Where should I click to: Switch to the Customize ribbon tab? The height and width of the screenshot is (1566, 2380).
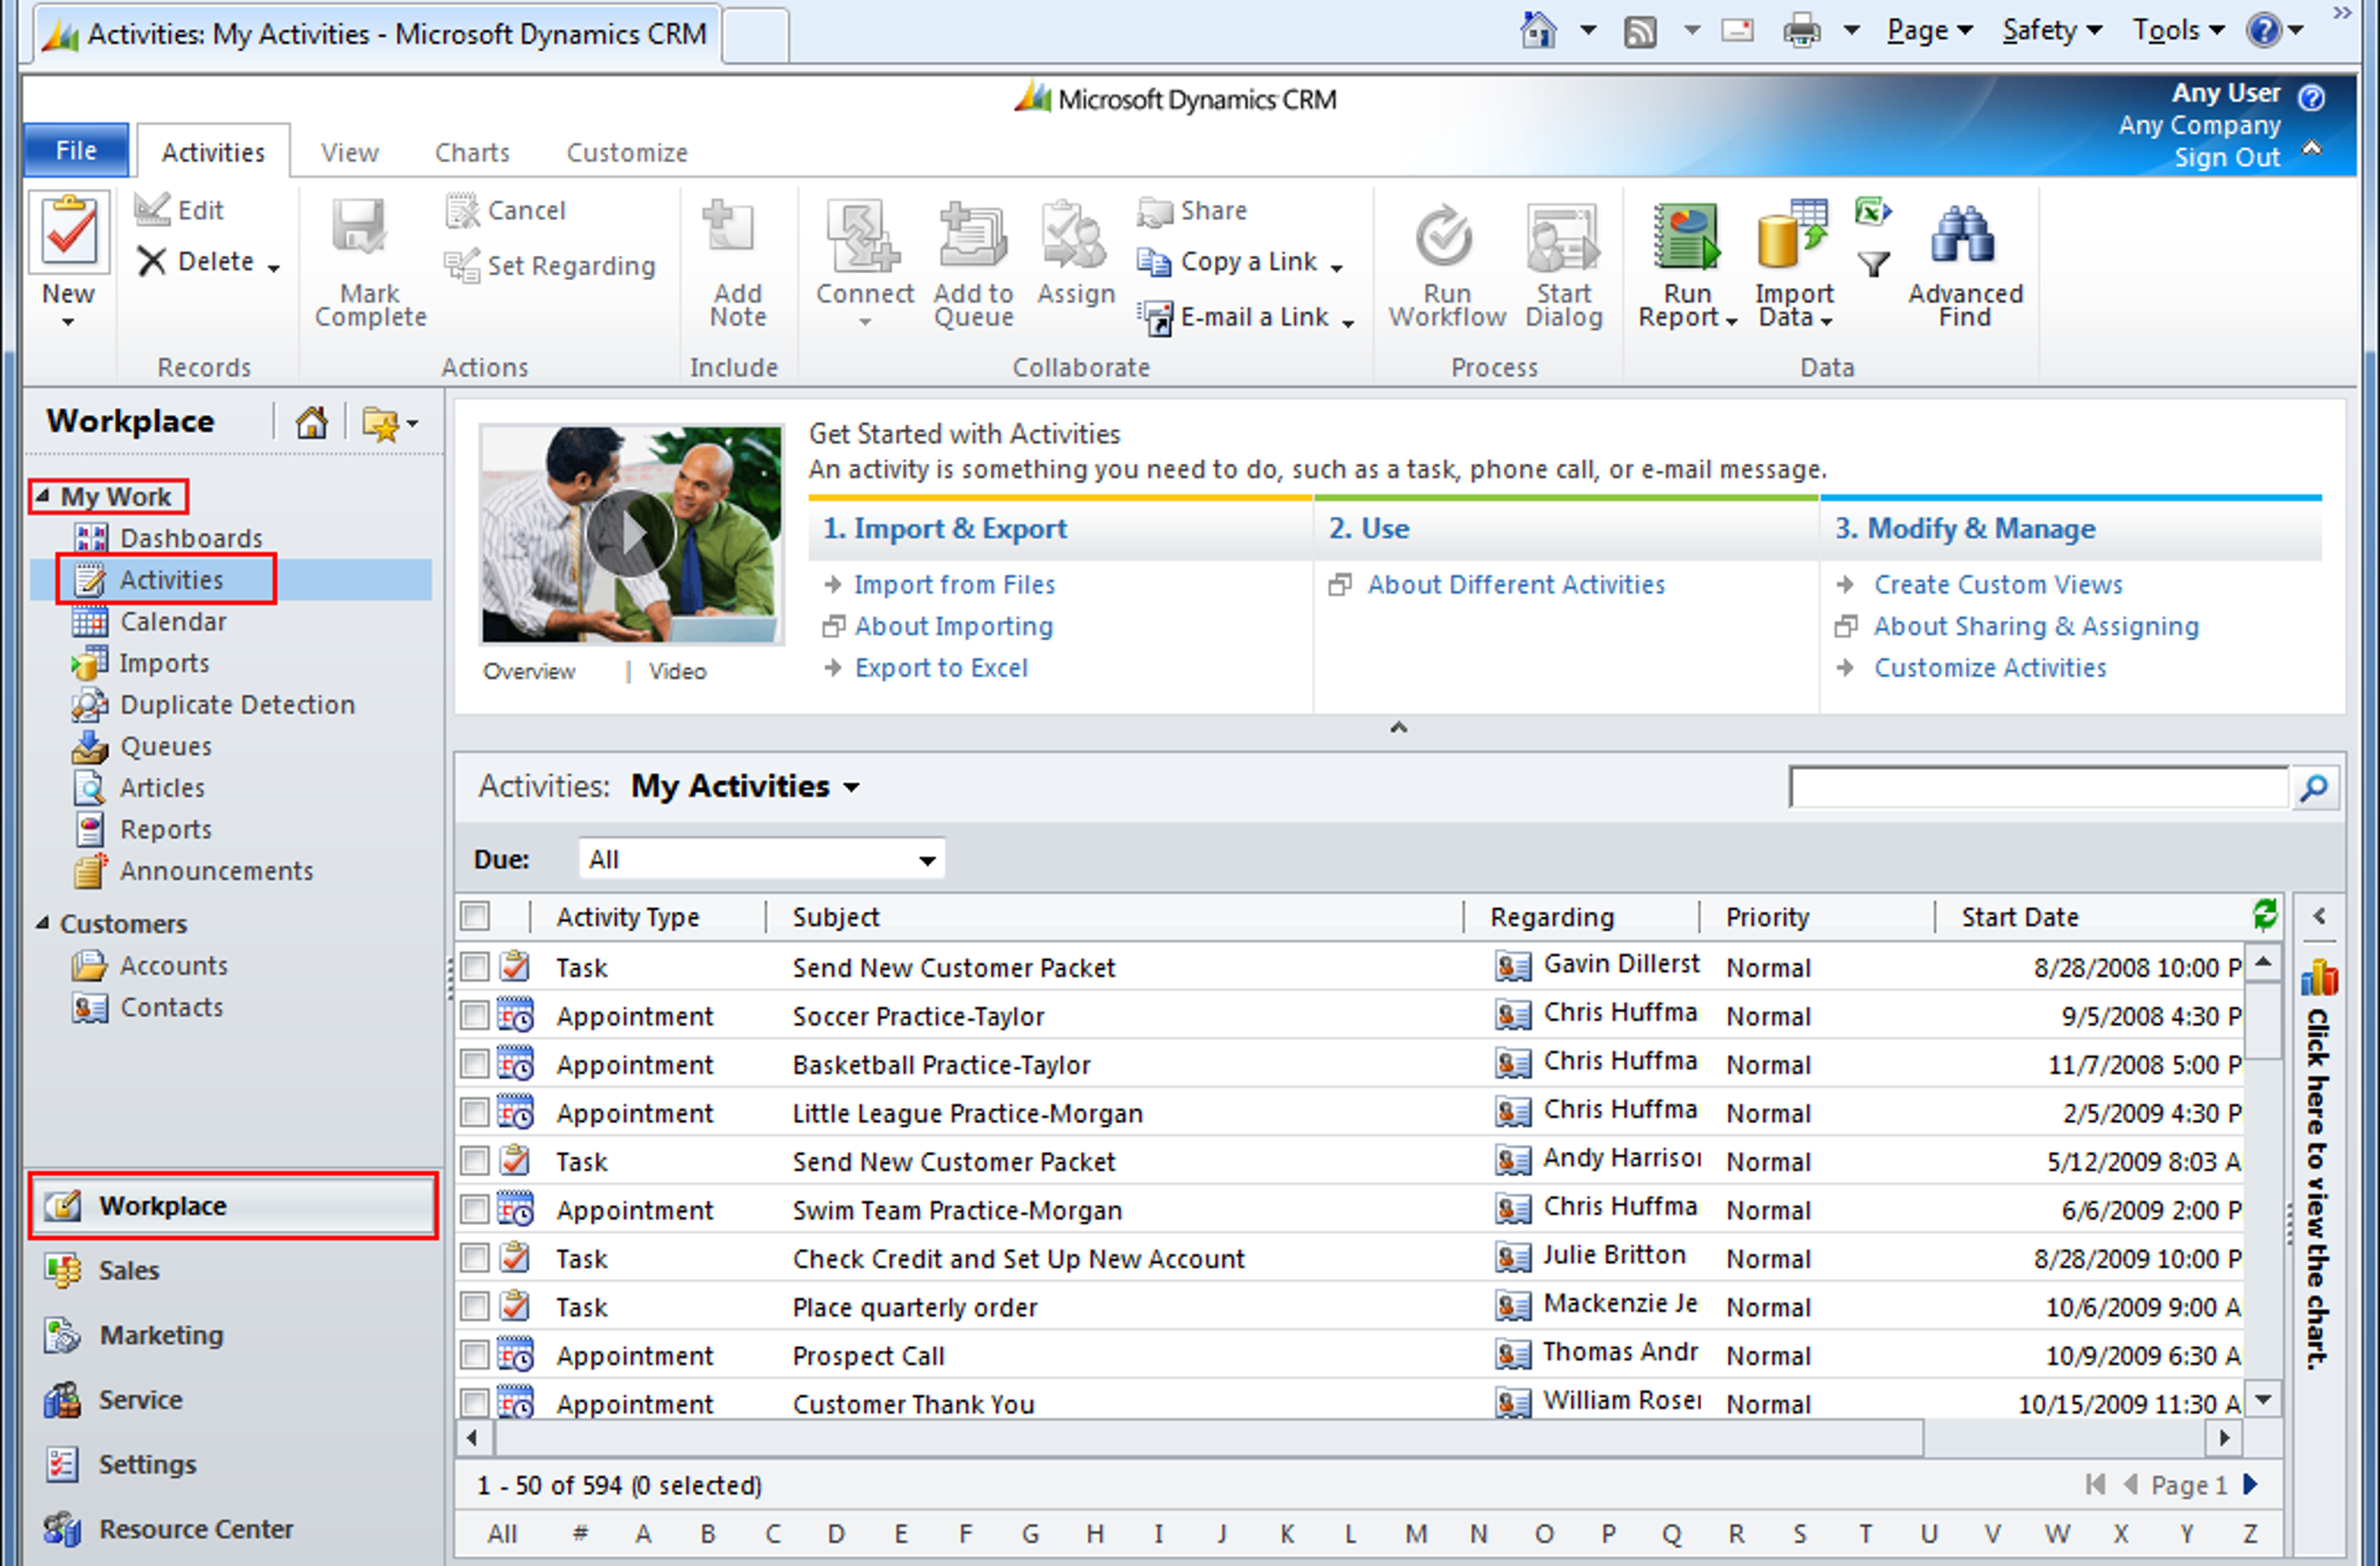(627, 153)
